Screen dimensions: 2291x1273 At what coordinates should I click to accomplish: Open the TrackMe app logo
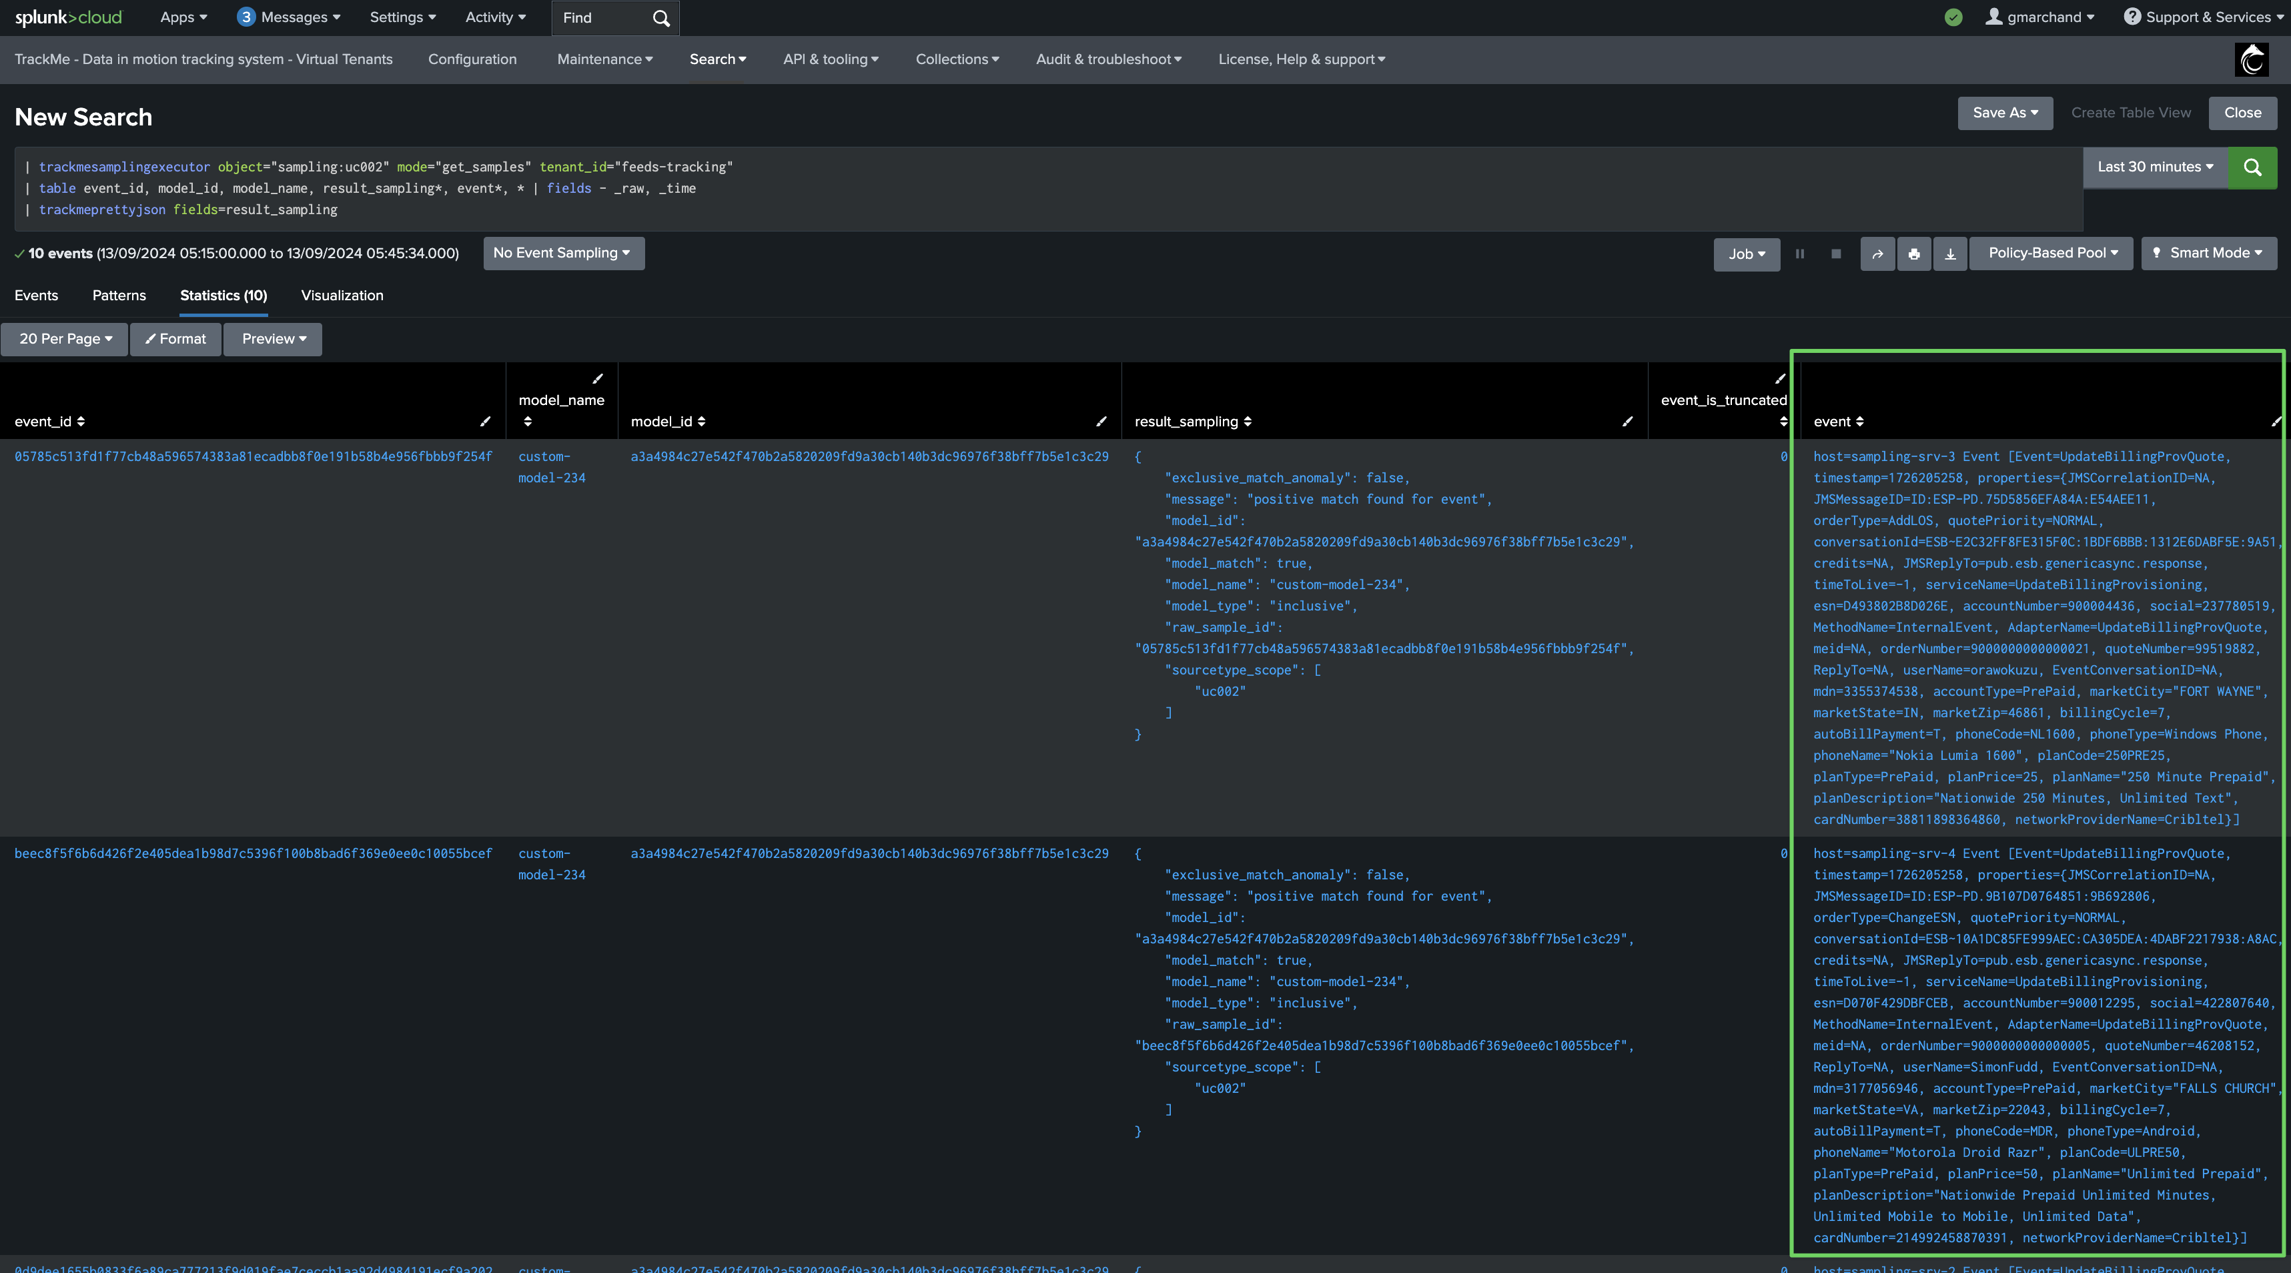tap(2252, 59)
